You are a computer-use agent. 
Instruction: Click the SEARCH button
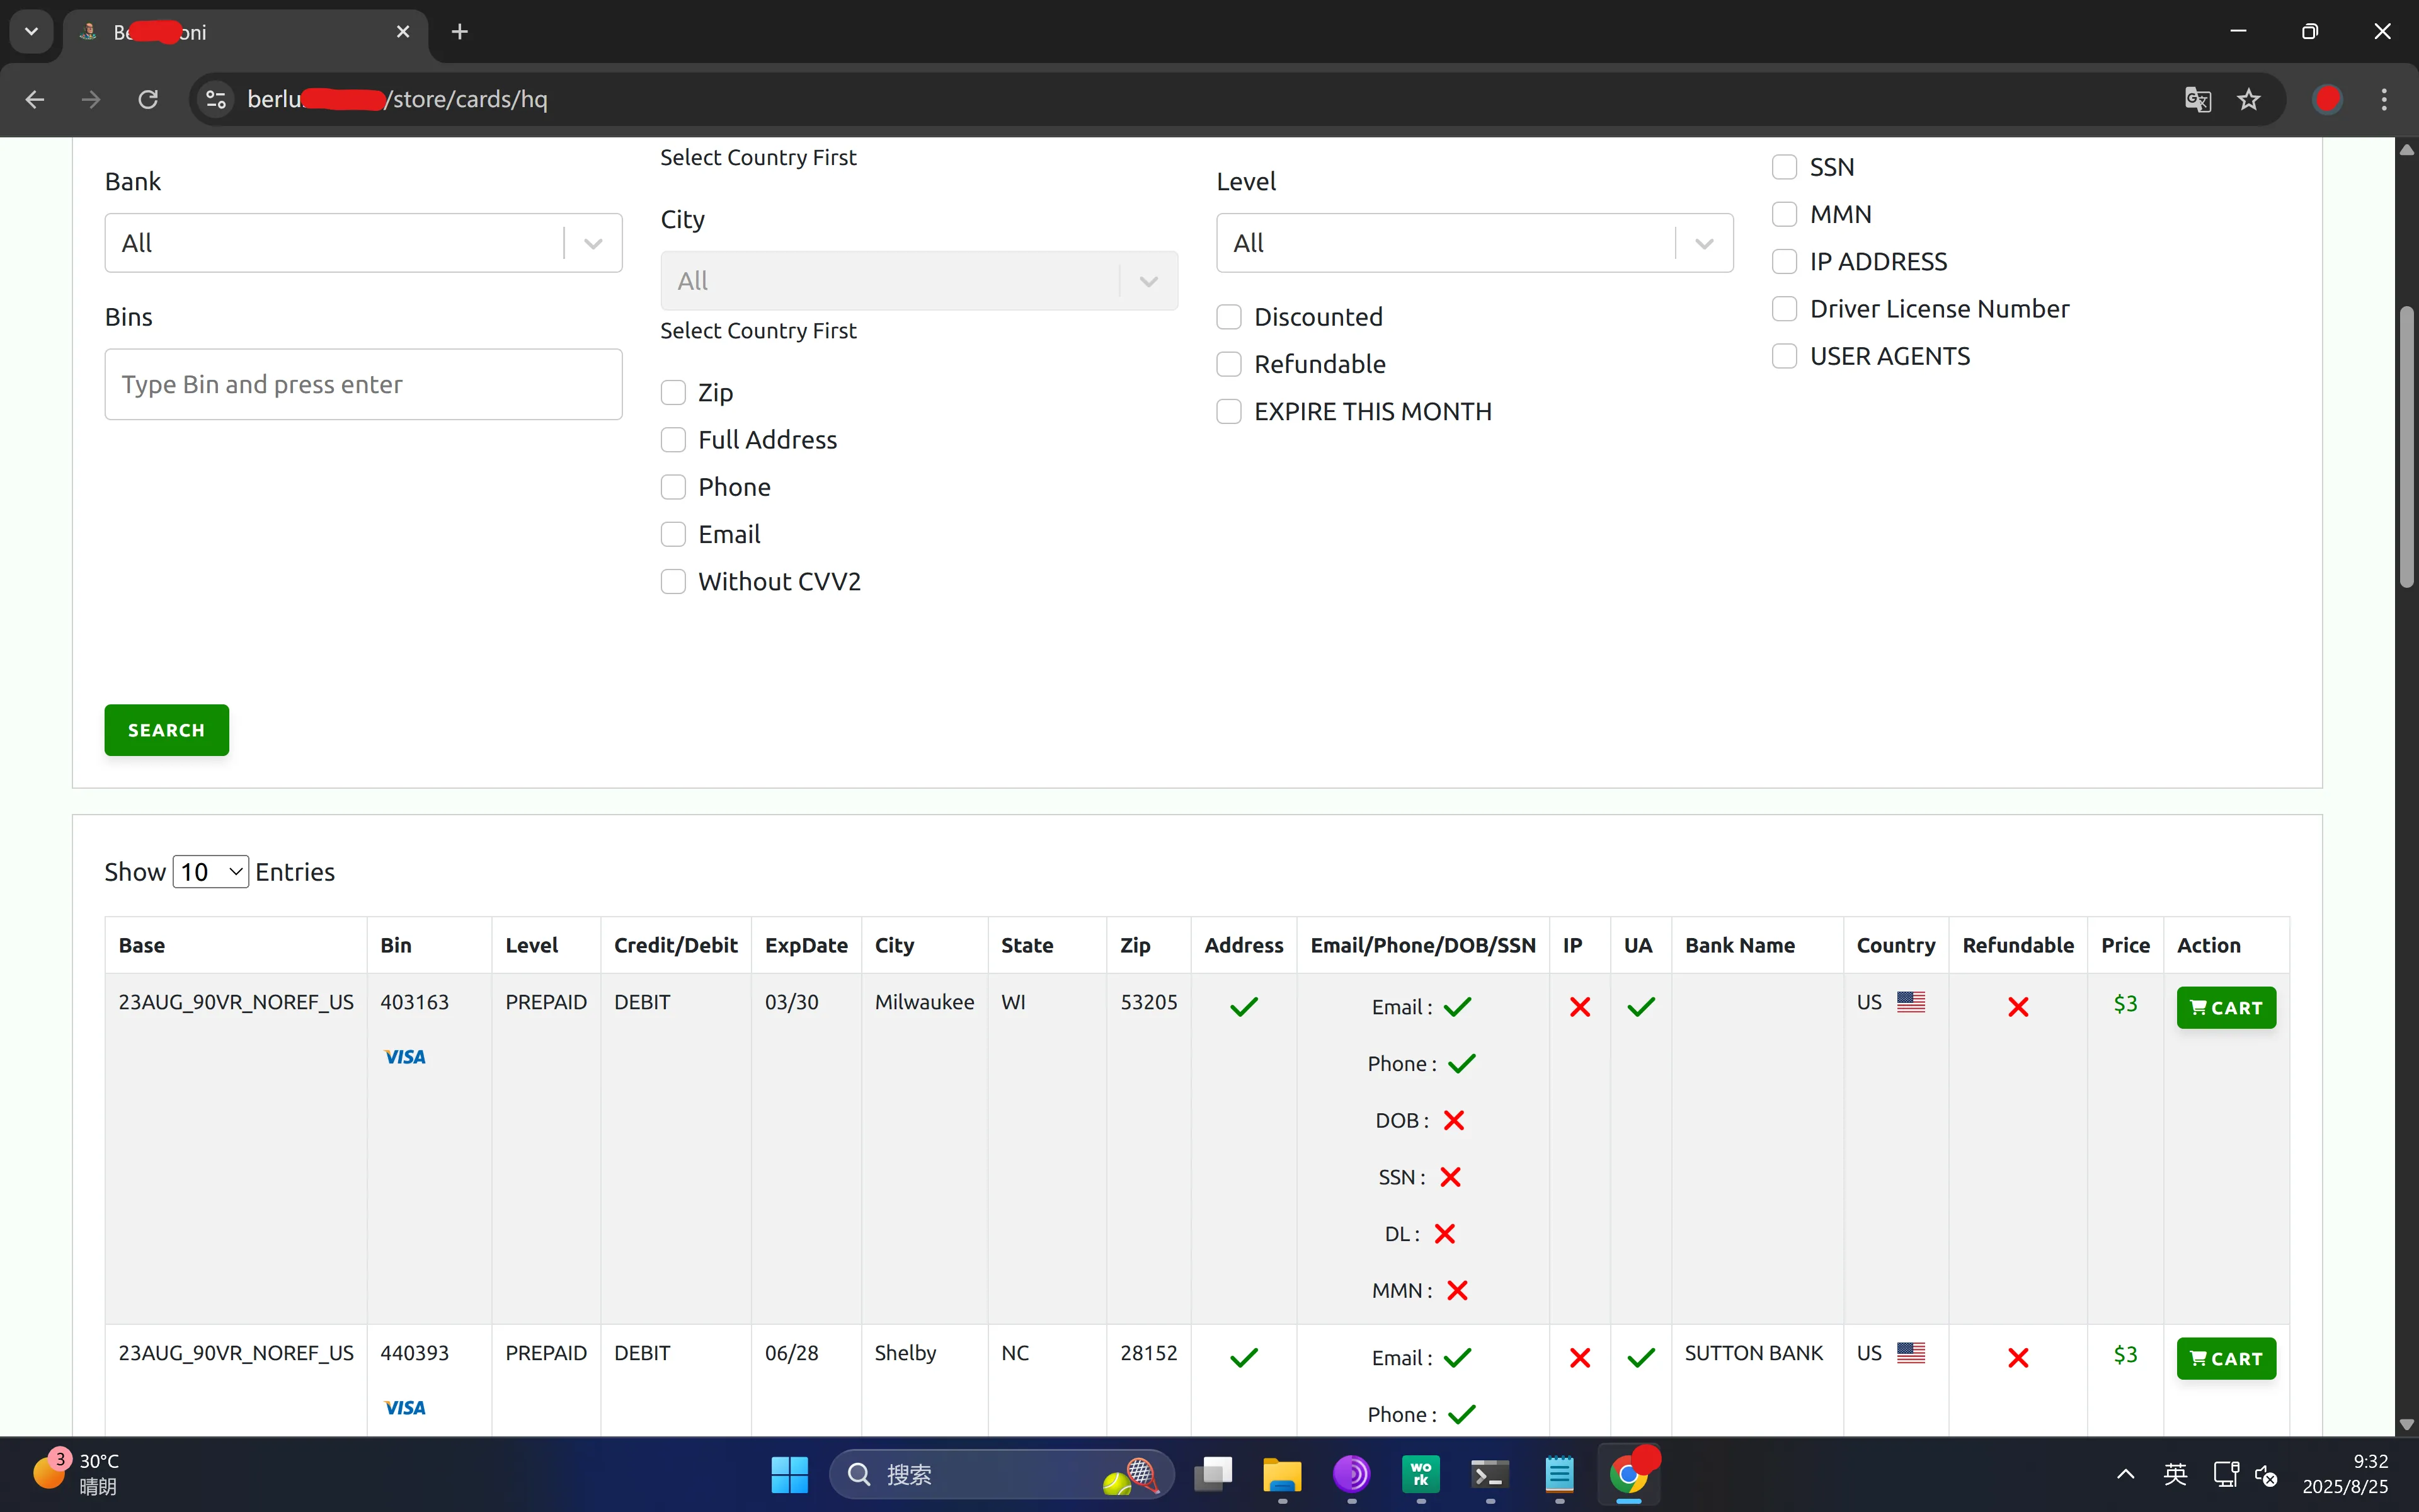click(167, 730)
